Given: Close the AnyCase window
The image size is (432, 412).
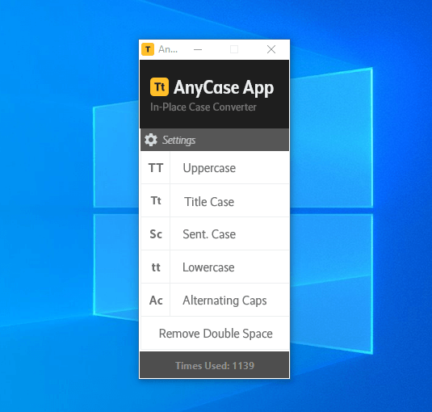Looking at the screenshot, I should pos(271,49).
